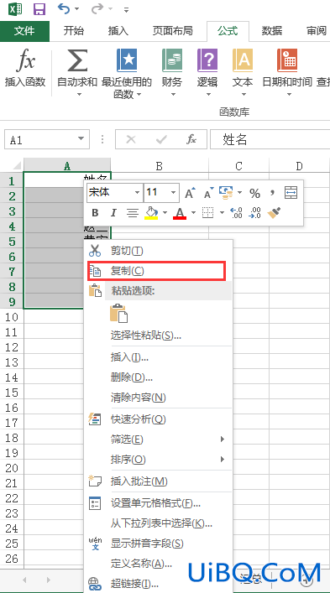Image resolution: width=330 pixels, height=593 pixels.
Task: Select row 12 header
Action: pos(12,346)
